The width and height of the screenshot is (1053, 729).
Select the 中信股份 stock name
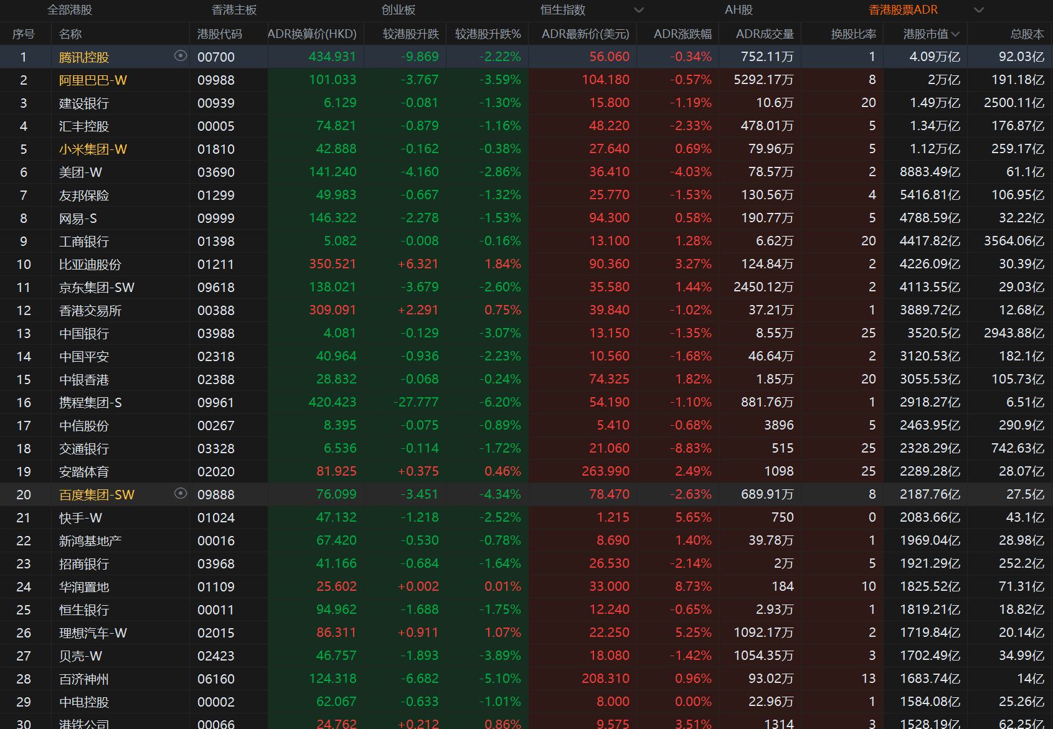pyautogui.click(x=84, y=425)
